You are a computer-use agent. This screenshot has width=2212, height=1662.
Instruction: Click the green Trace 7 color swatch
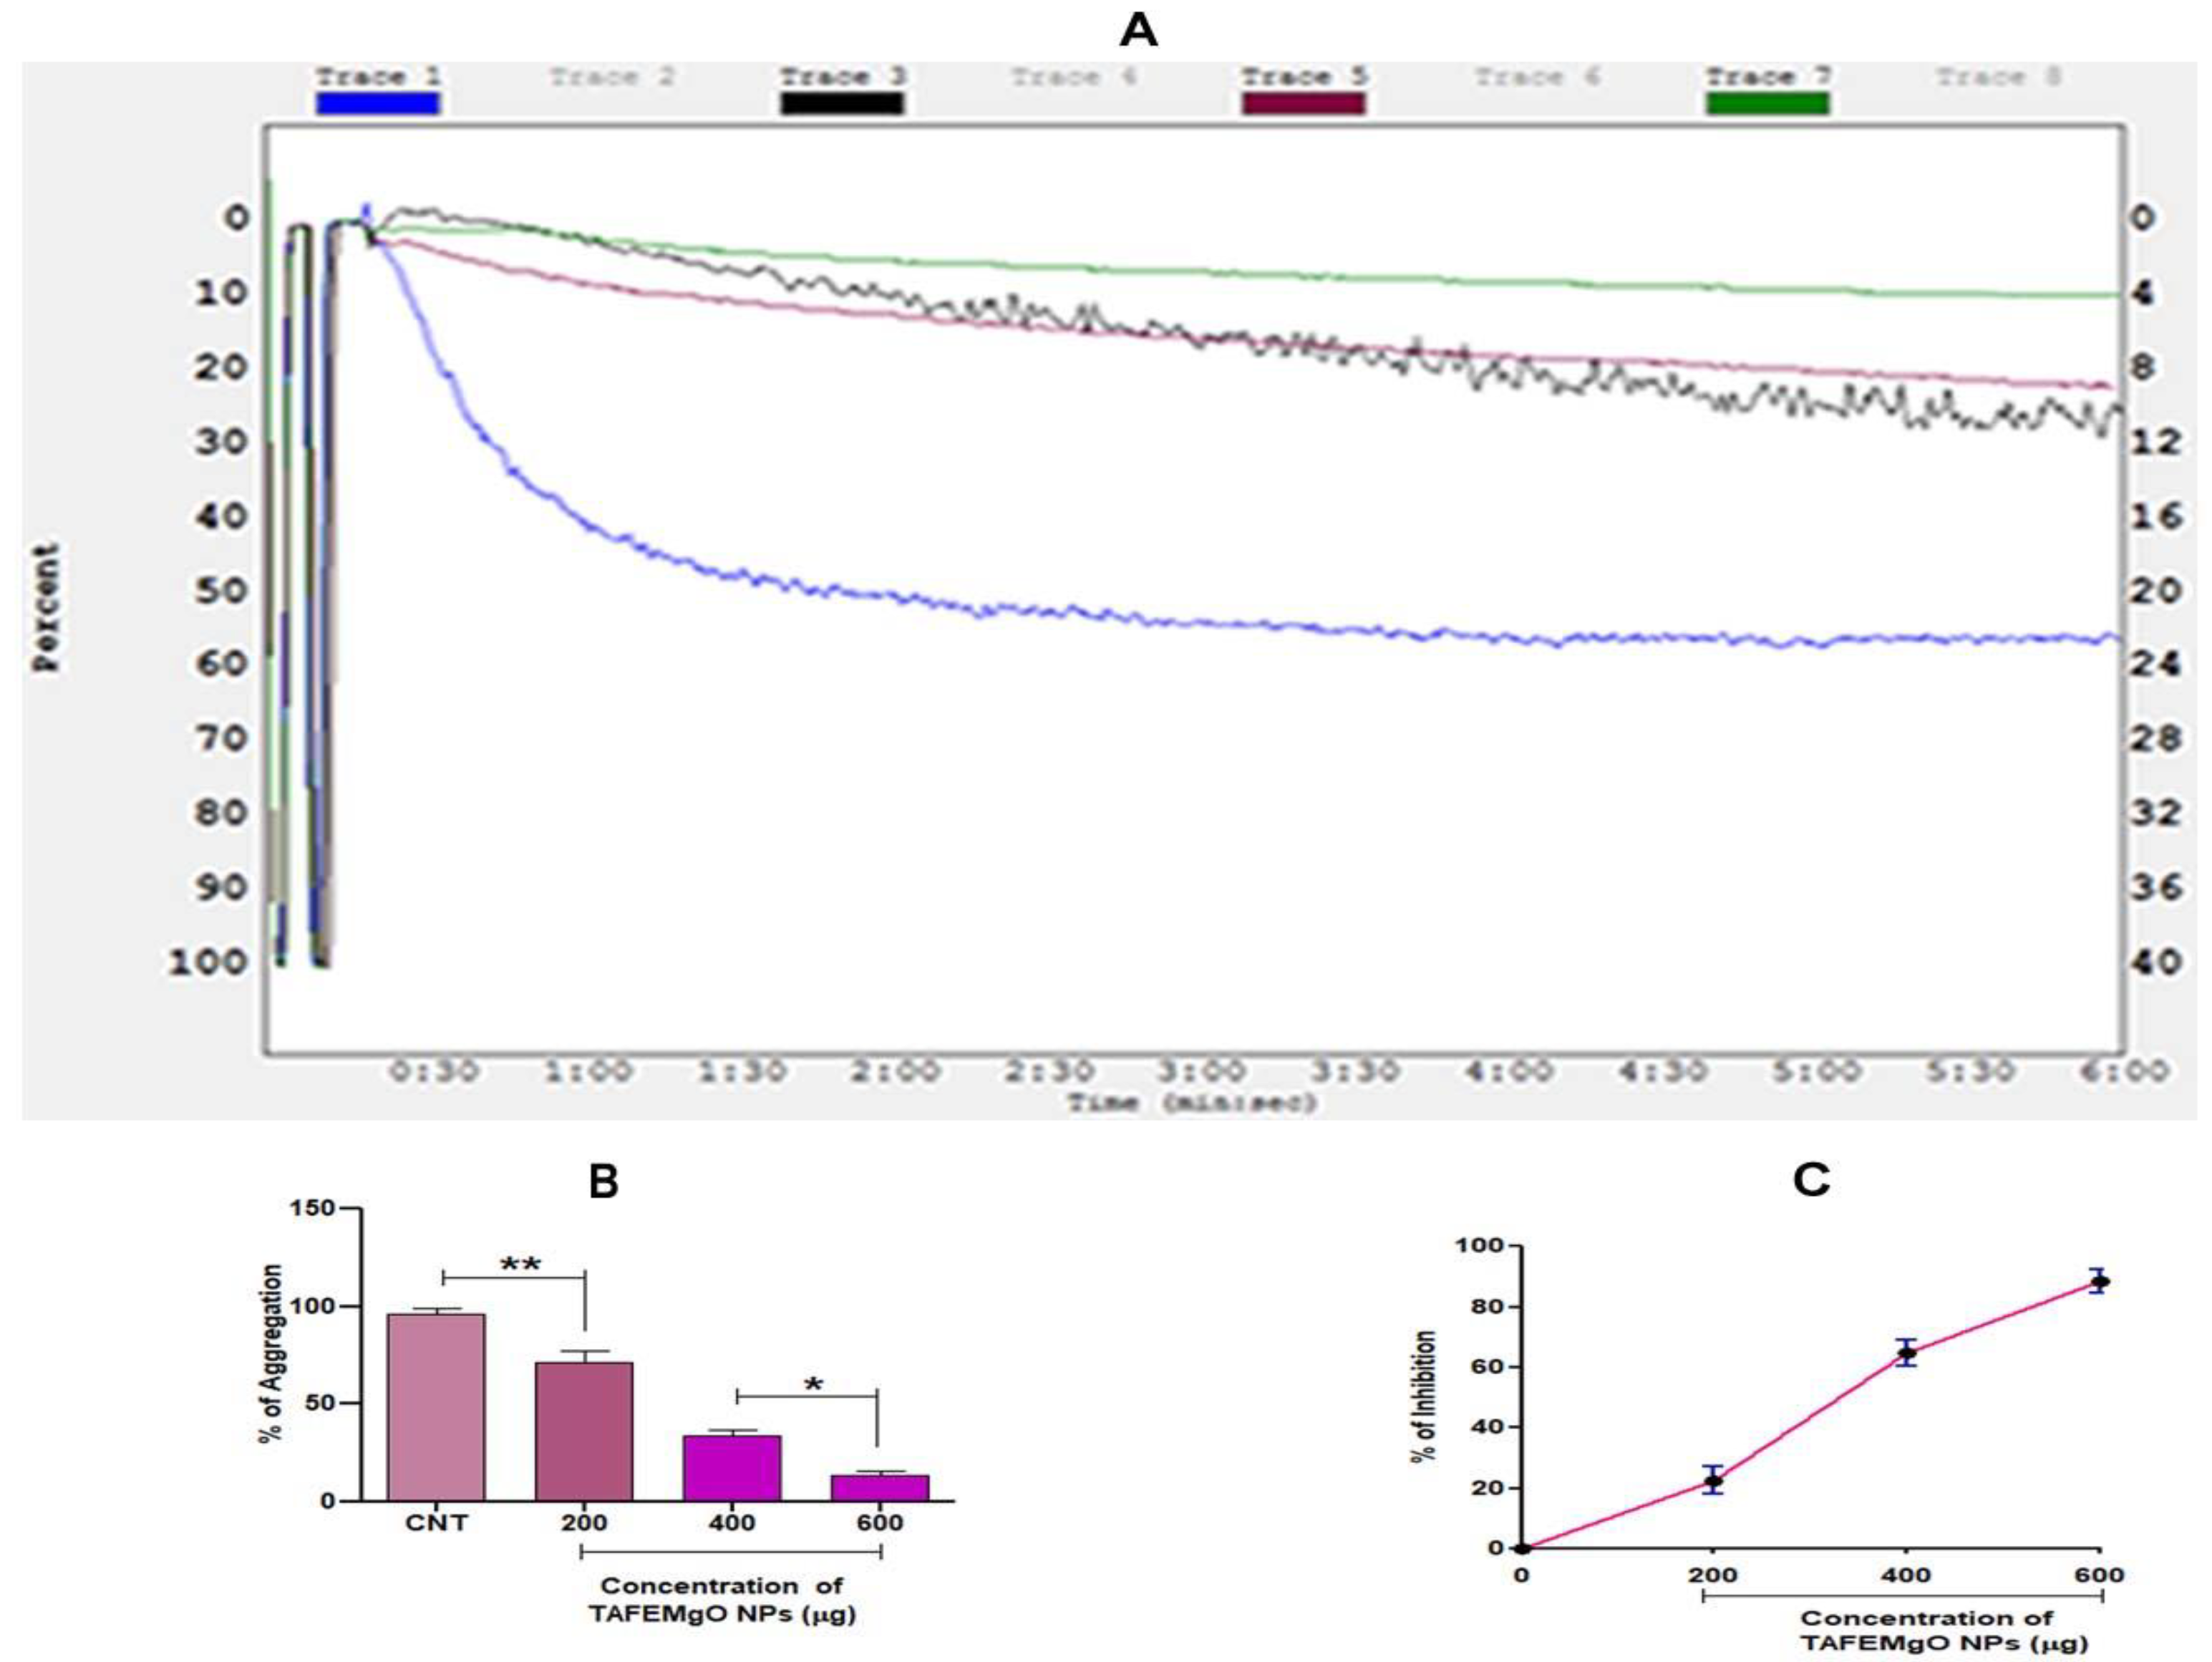click(x=1767, y=103)
